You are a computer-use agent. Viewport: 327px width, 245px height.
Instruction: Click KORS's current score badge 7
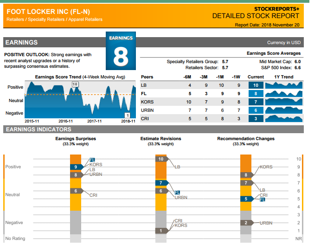tap(256, 102)
